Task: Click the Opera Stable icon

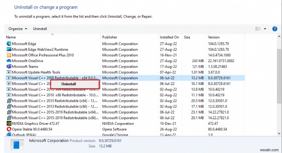Action: pyautogui.click(x=9, y=129)
